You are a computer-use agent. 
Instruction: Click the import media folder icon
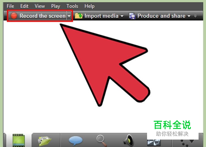click(x=79, y=16)
